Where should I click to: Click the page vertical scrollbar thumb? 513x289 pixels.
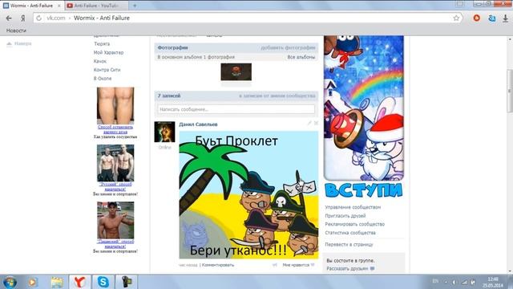[x=510, y=91]
